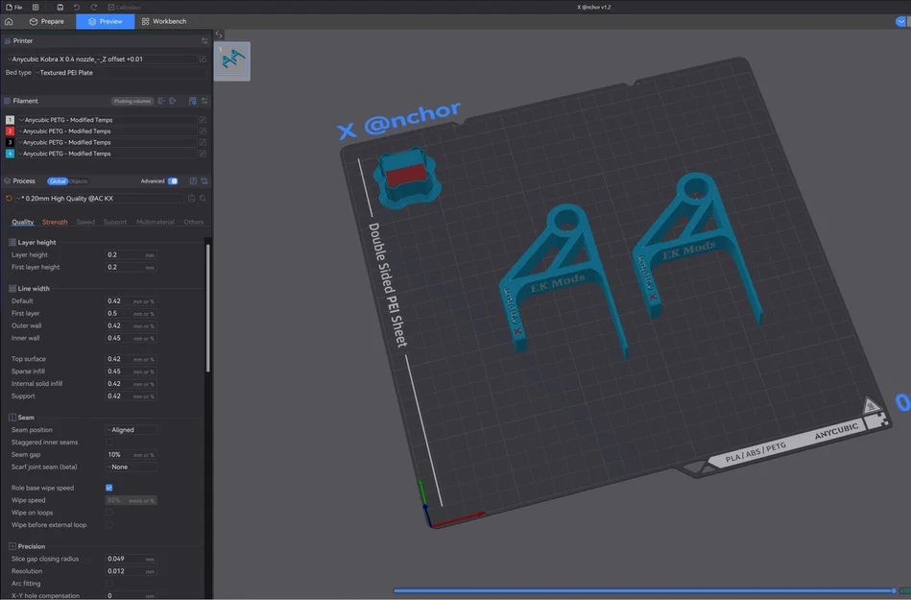
Task: Open filament settings sliders icon in Filament header
Action: coord(204,101)
